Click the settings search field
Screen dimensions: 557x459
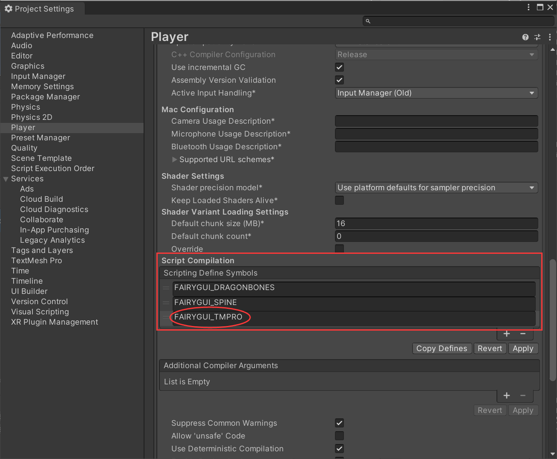click(458, 21)
